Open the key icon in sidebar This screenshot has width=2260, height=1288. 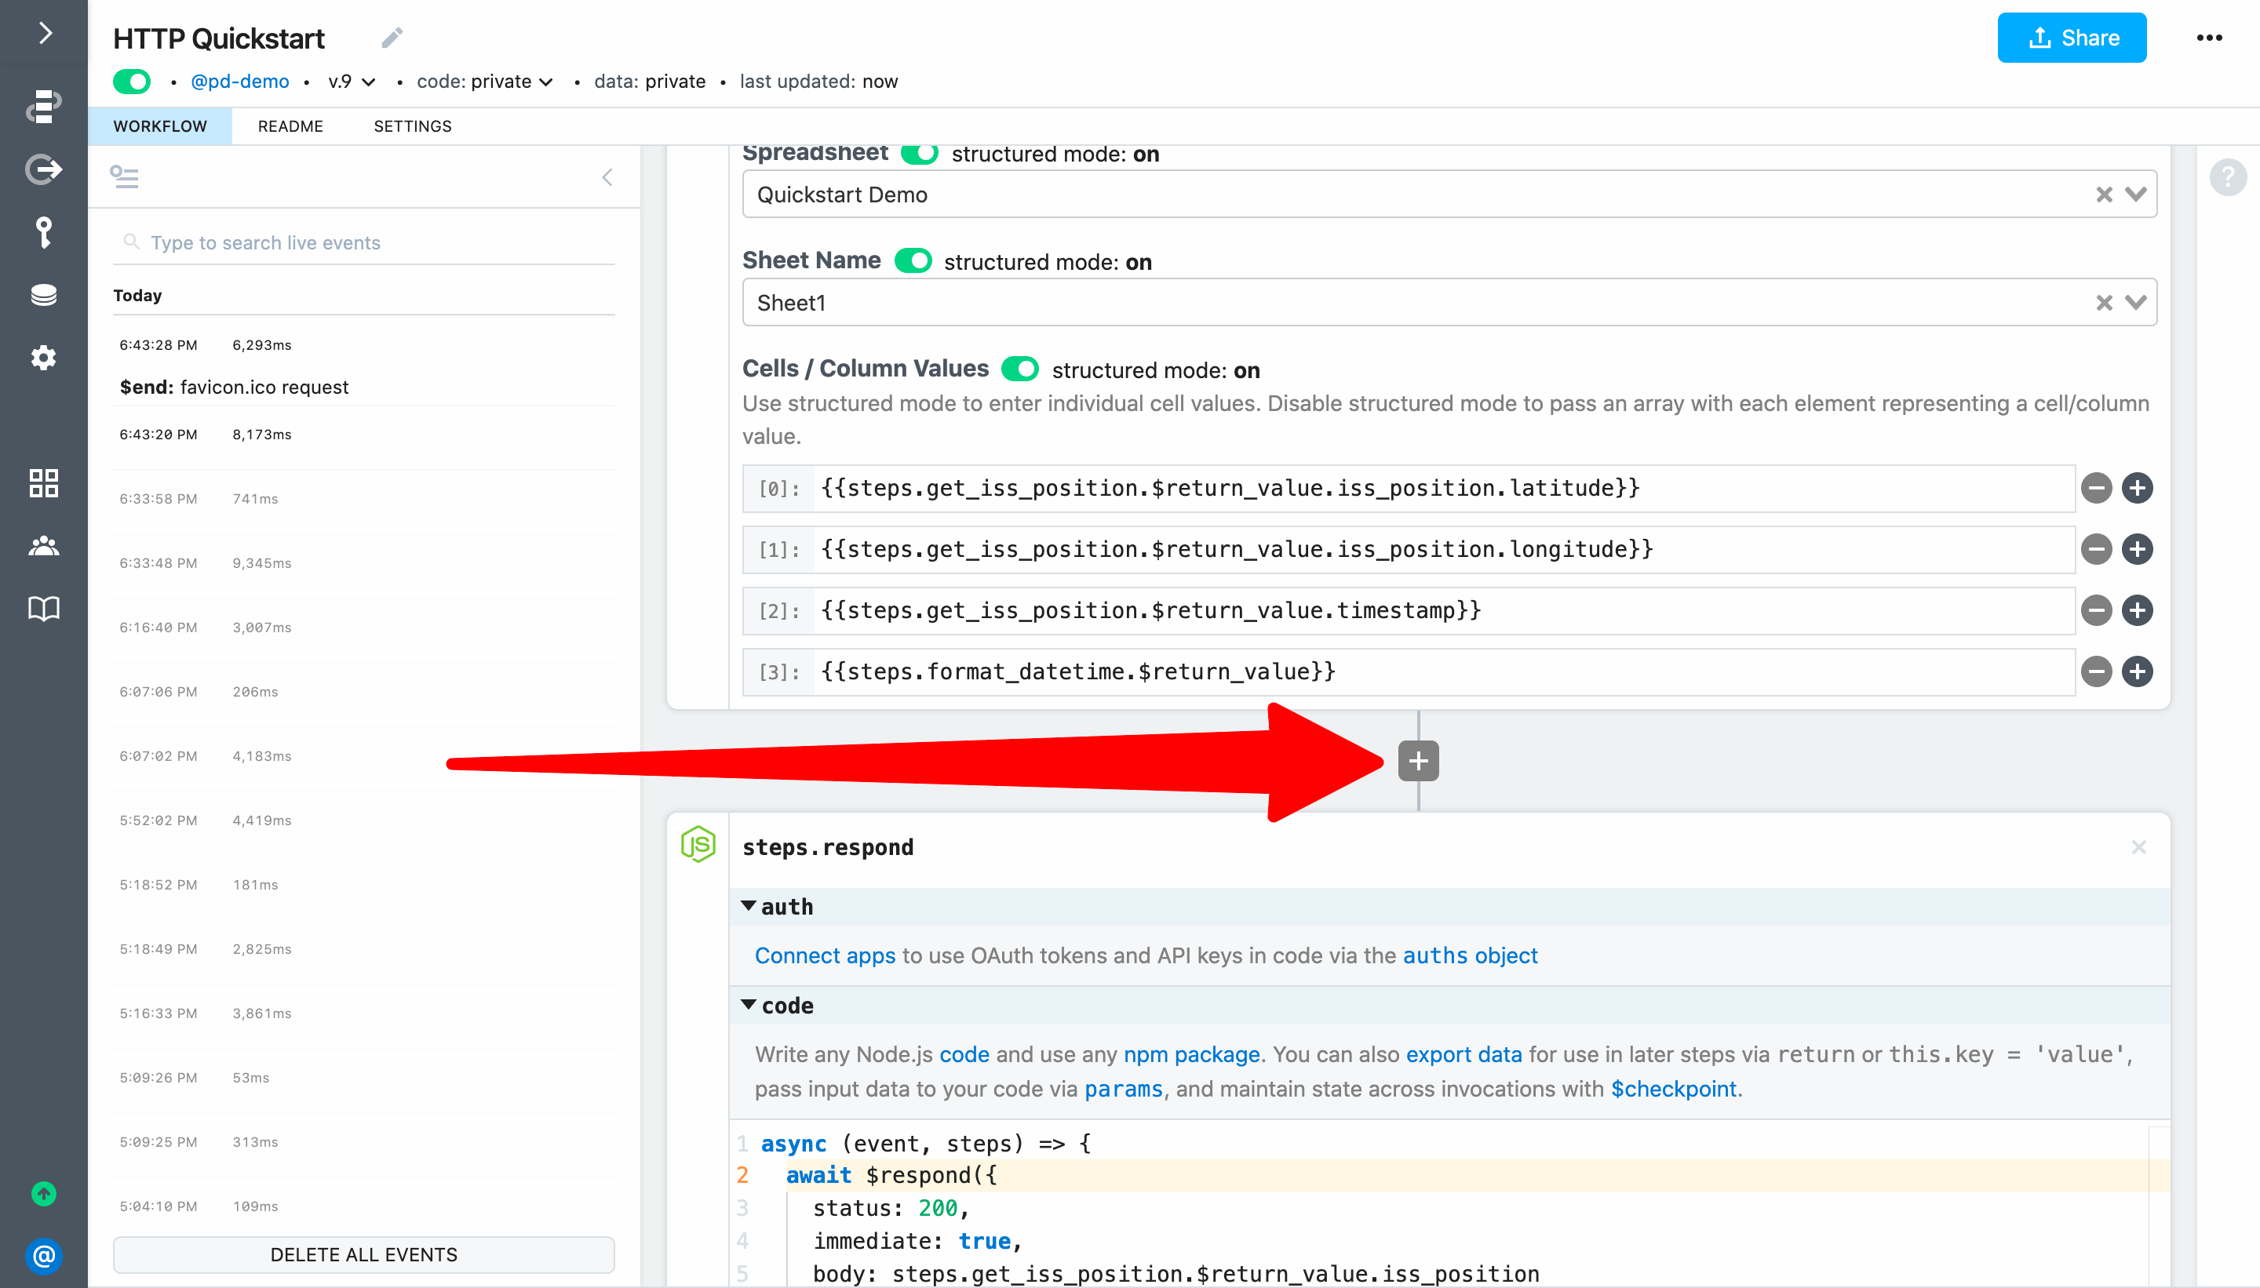click(43, 233)
